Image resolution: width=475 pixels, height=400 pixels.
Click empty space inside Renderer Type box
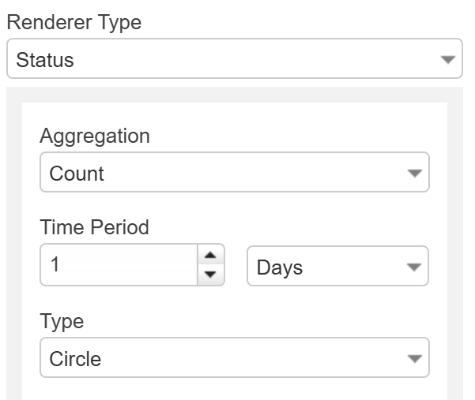coord(237,60)
